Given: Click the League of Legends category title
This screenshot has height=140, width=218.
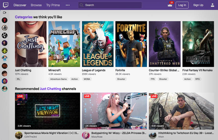Looking at the screenshot, I should point(94,70).
